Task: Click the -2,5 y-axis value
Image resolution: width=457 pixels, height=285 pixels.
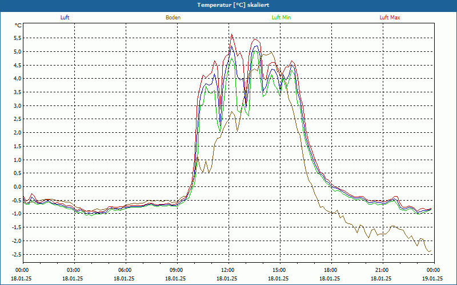Action: point(17,254)
